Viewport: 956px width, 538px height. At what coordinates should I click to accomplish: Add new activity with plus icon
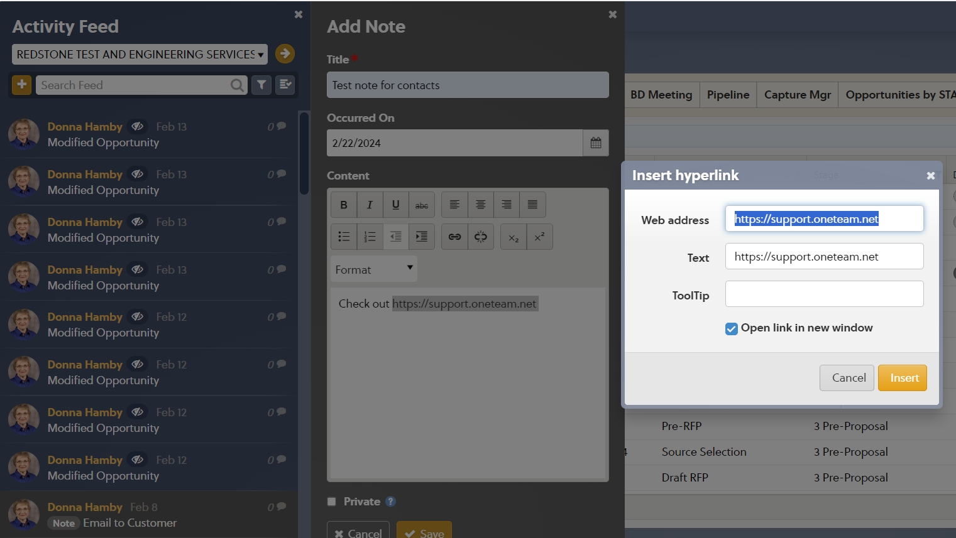pyautogui.click(x=21, y=85)
